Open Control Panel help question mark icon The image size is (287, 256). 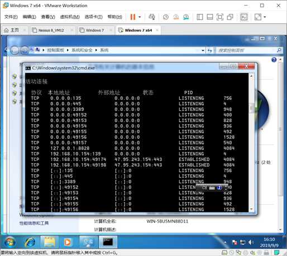pos(274,60)
